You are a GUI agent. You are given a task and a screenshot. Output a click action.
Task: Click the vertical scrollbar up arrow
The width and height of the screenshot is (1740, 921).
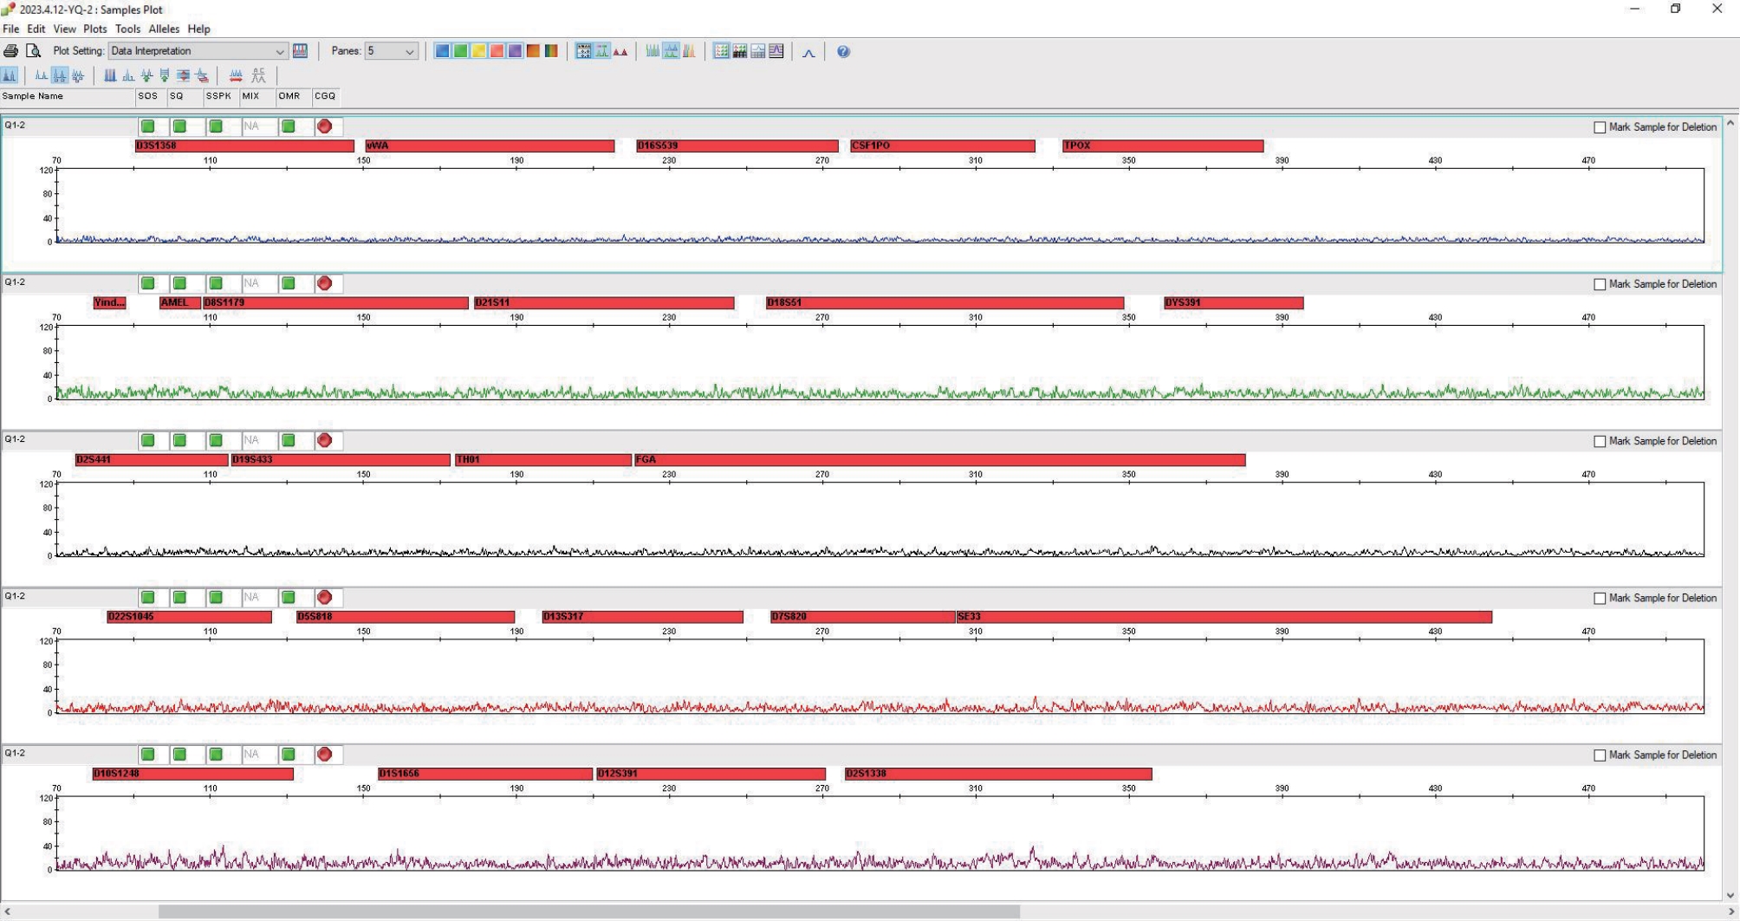tap(1730, 124)
